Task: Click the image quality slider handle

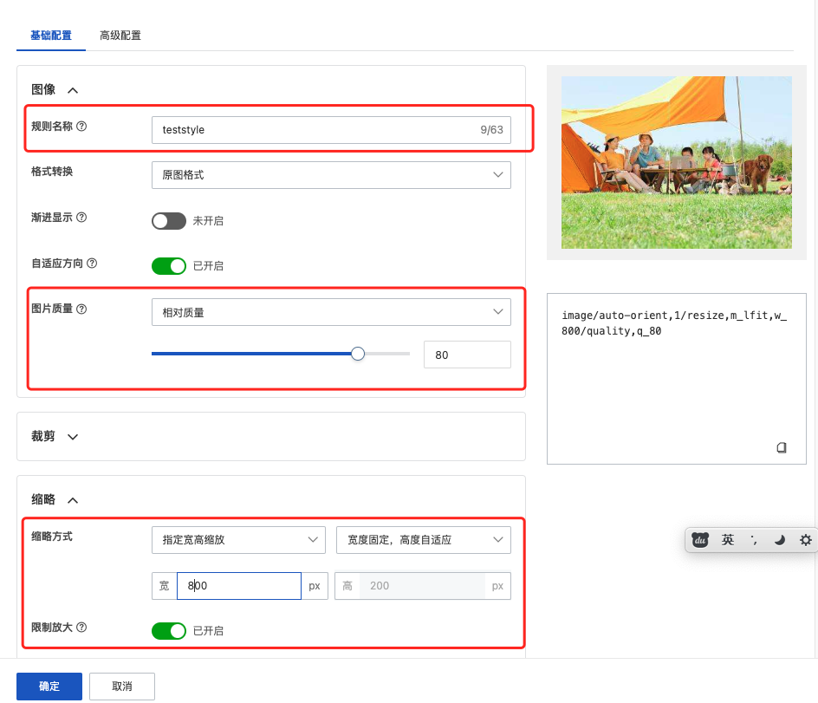Action: pos(358,354)
